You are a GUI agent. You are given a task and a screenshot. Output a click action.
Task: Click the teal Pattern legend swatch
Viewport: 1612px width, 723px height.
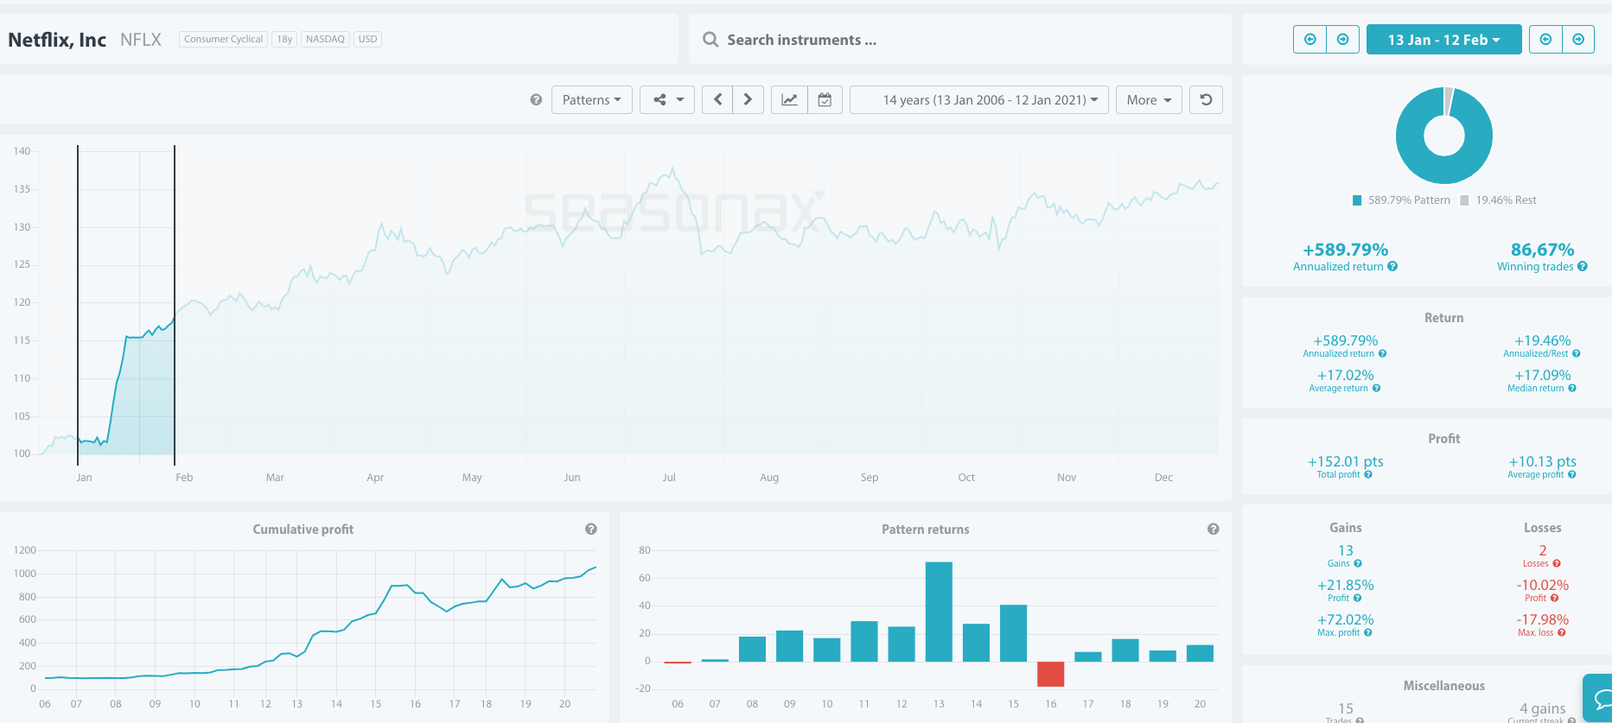(1357, 200)
